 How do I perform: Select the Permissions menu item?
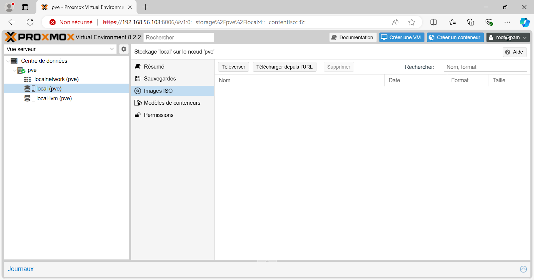[x=173, y=115]
